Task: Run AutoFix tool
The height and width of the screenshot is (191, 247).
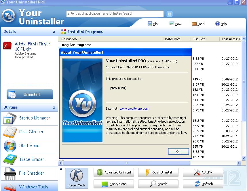Action: click(203, 172)
